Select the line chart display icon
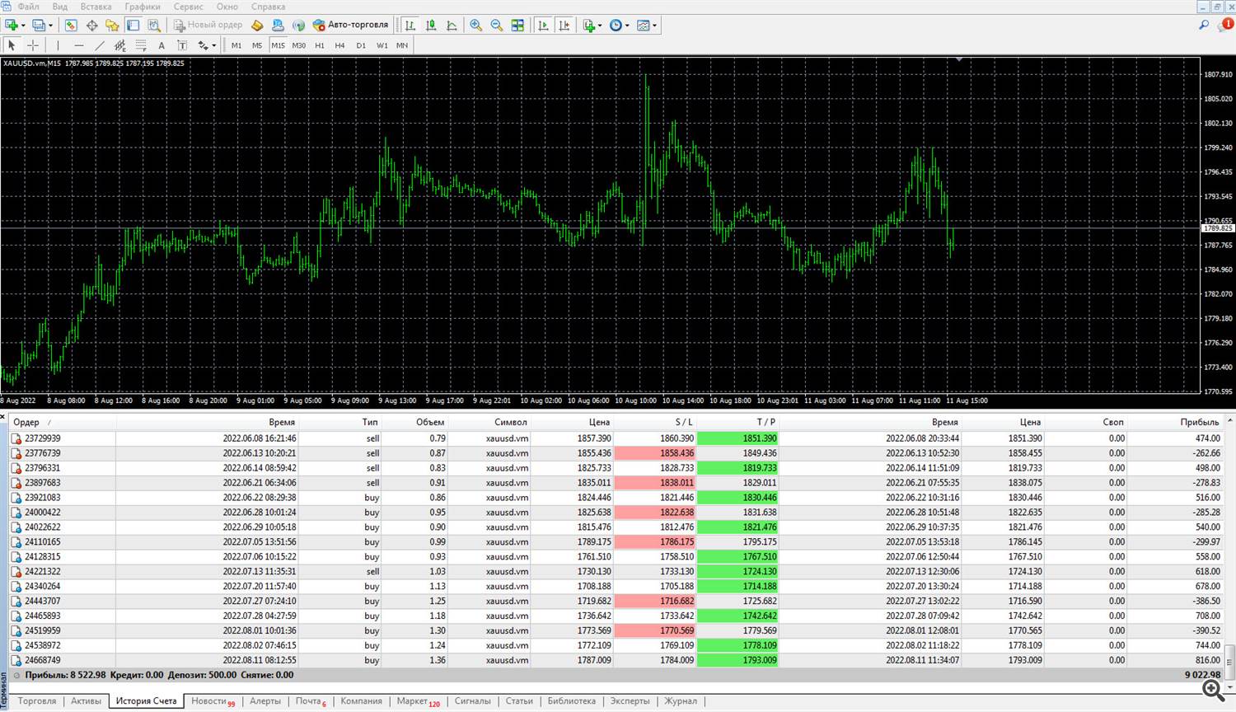 [452, 26]
